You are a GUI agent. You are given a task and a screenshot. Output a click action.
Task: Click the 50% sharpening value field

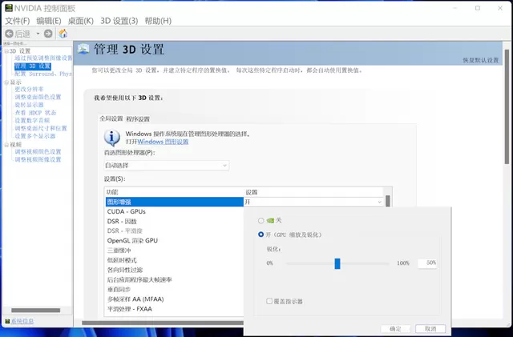coord(427,263)
